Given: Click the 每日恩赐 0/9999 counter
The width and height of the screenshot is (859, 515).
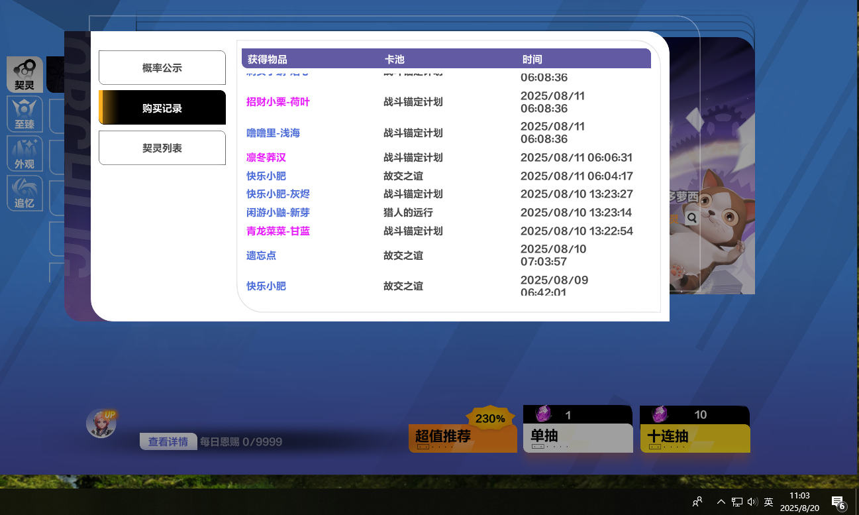Looking at the screenshot, I should click(241, 441).
